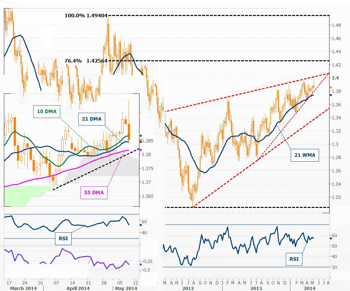Click the blue diamond on weekly price axis
This screenshot has height=291, width=350.
click(x=330, y=95)
